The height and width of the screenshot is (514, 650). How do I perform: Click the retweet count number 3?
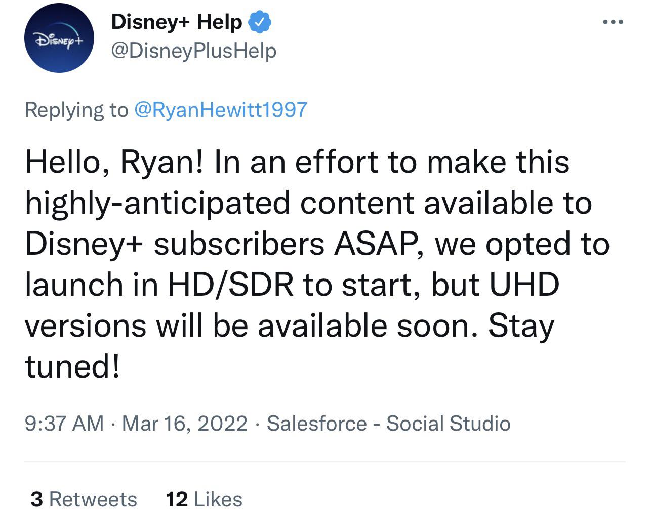pyautogui.click(x=37, y=499)
